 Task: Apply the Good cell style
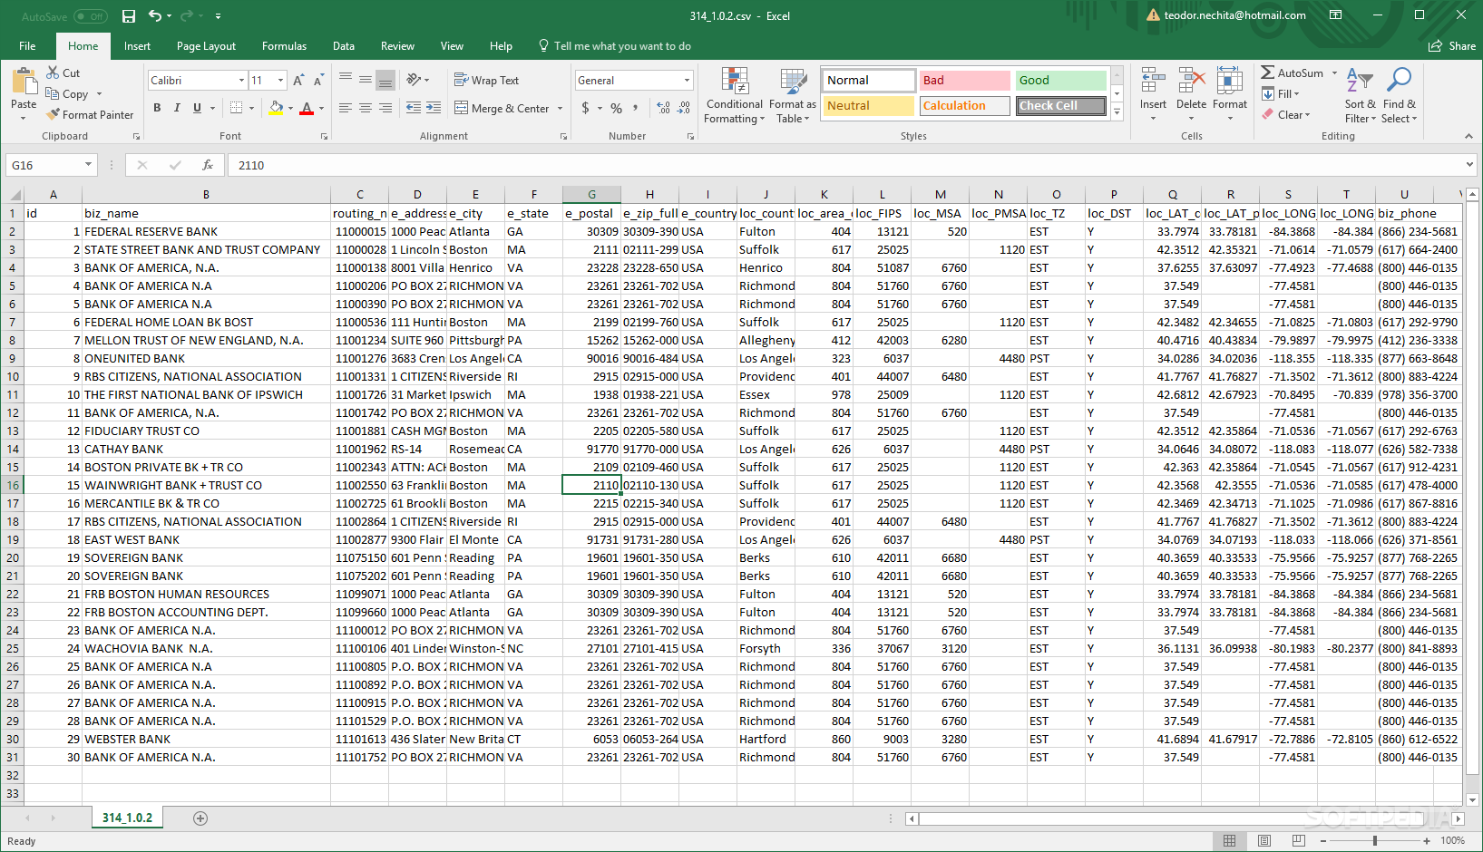[x=1059, y=81]
